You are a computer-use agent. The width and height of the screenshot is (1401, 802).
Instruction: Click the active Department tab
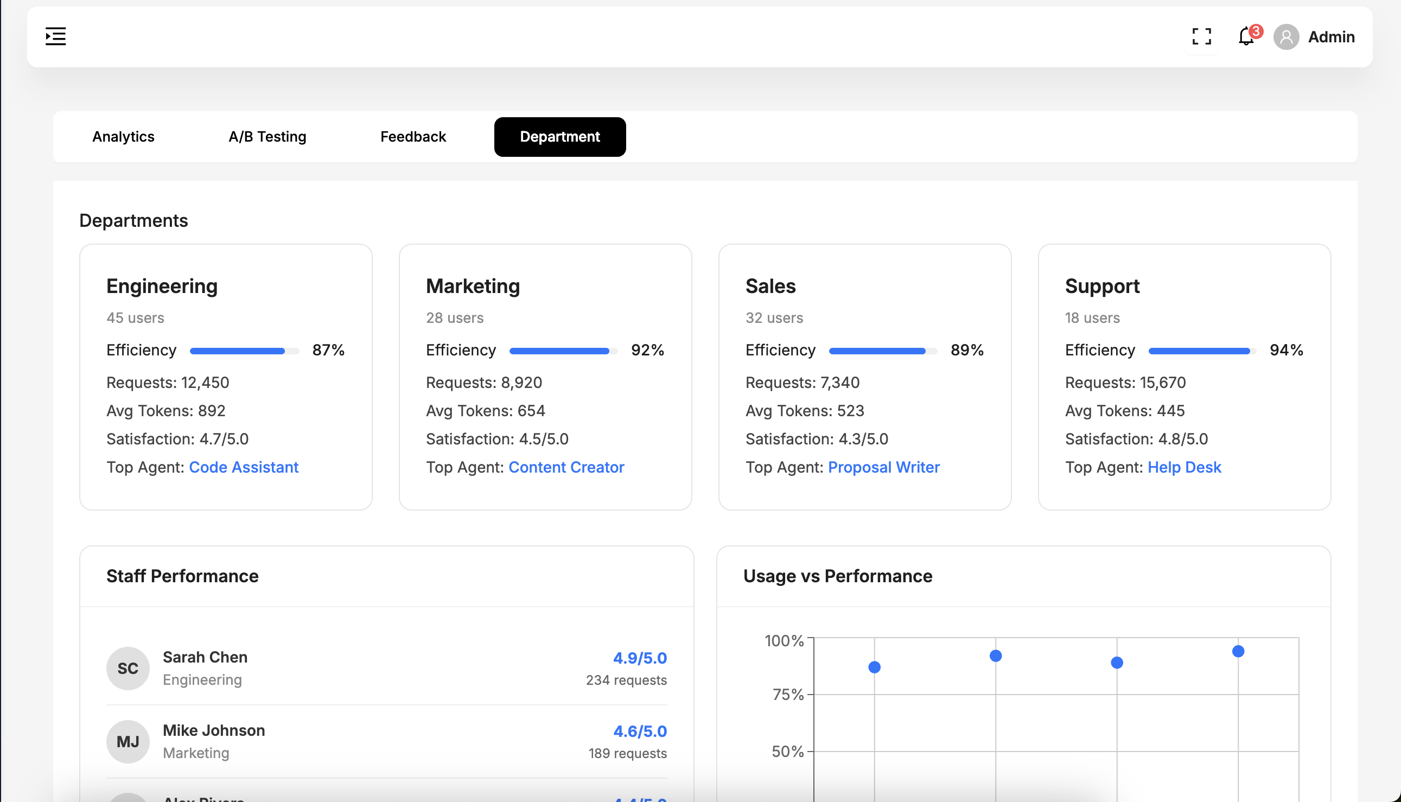(x=559, y=137)
